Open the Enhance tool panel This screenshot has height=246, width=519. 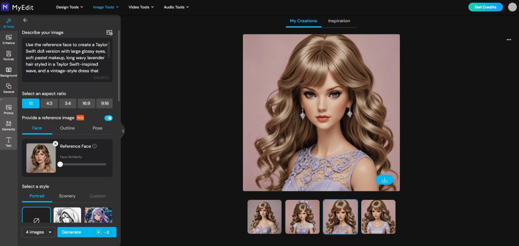9,39
